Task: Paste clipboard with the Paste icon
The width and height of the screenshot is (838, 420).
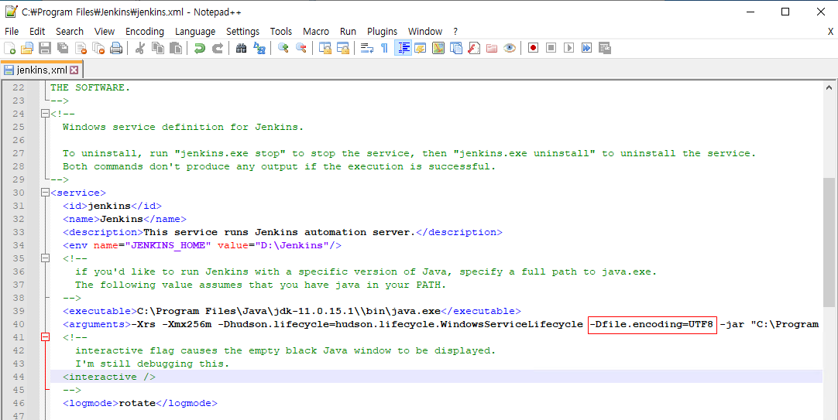Action: pos(175,48)
